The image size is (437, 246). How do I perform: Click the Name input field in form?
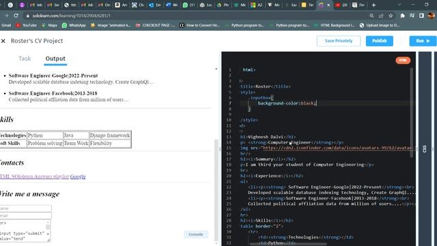click(x=25, y=208)
